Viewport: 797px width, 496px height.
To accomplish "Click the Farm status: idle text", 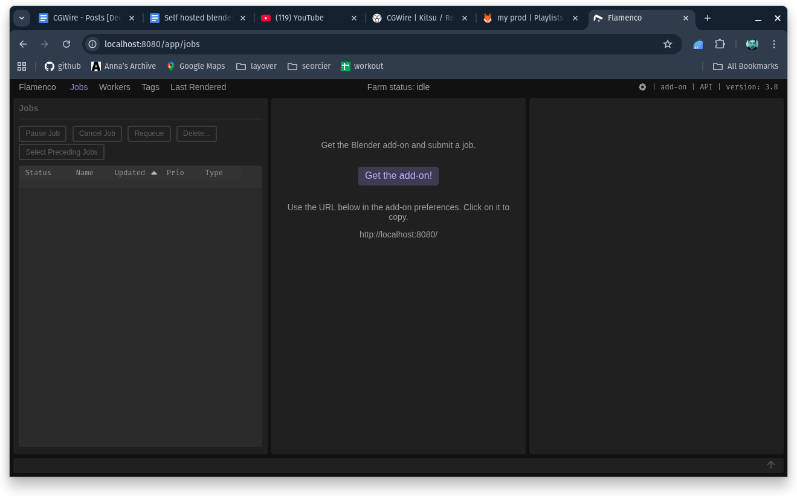I will (x=398, y=87).
